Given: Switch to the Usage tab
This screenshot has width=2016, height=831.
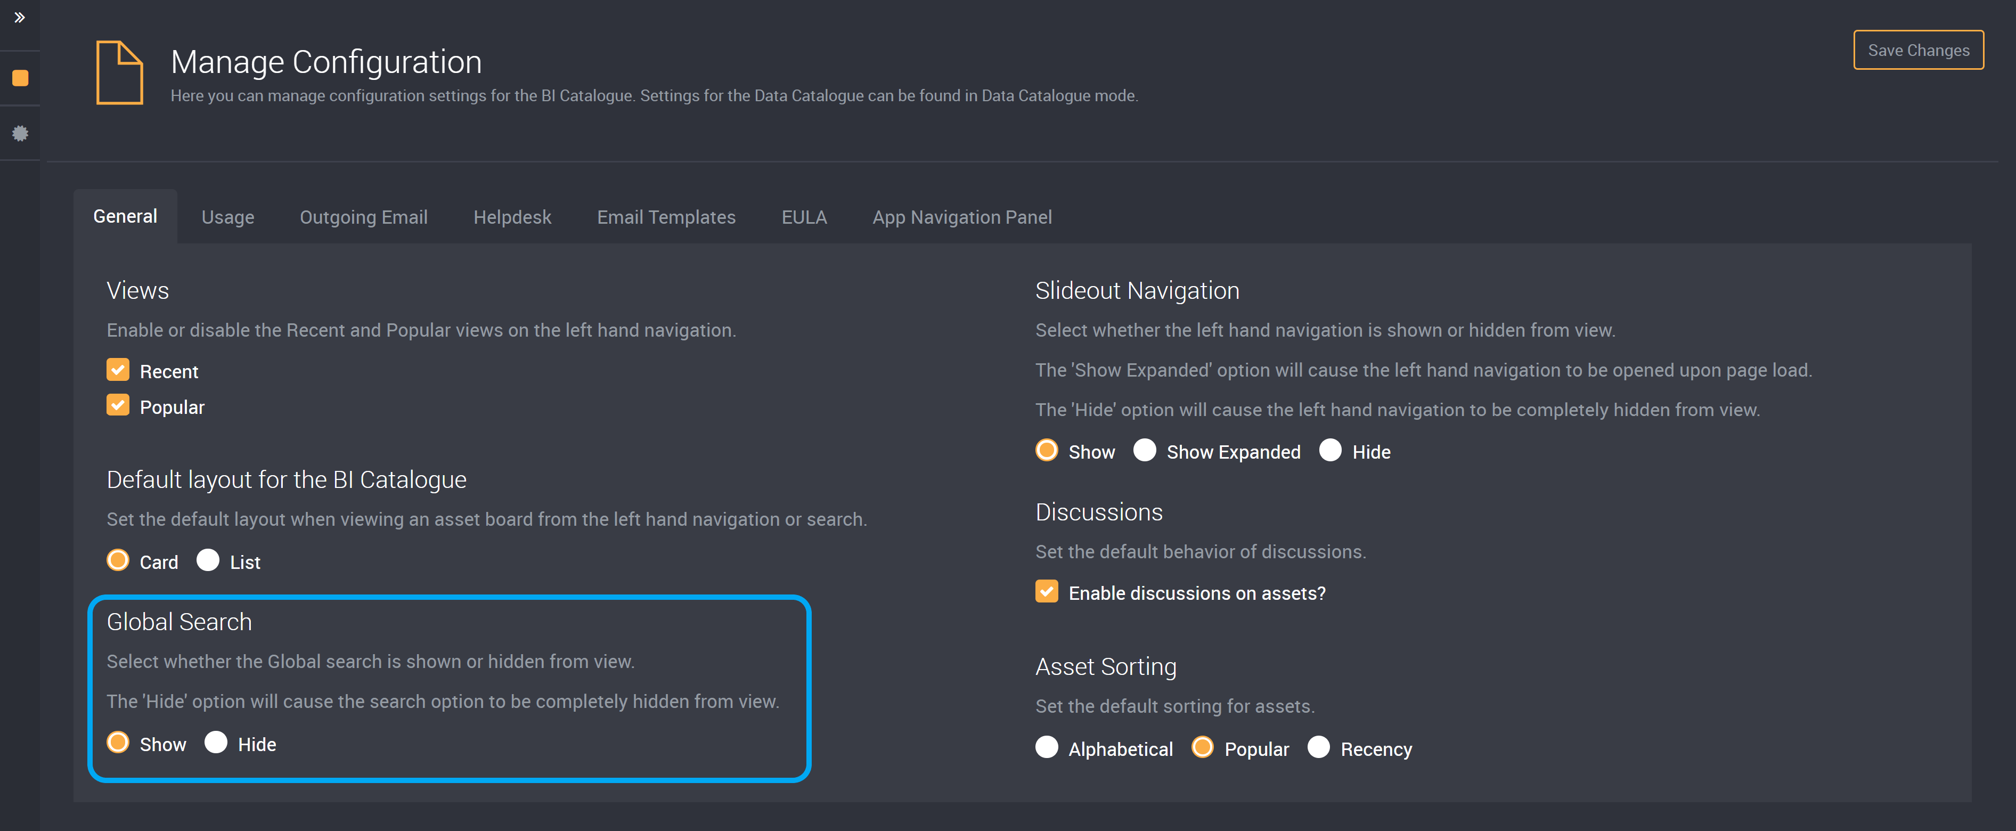Looking at the screenshot, I should pos(228,217).
